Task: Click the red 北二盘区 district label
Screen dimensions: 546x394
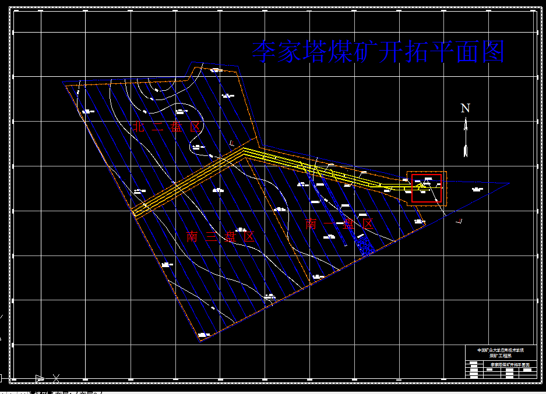Action: coord(167,127)
